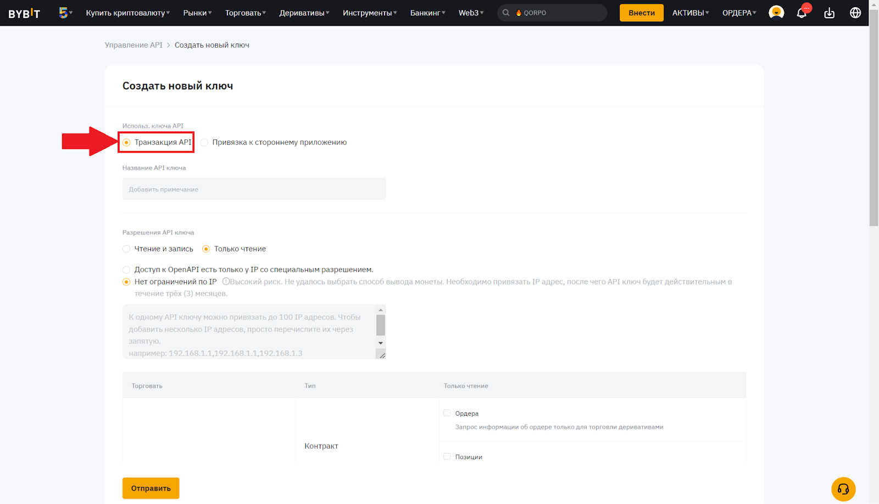Open the language globe icon
This screenshot has height=504, width=879.
point(855,13)
